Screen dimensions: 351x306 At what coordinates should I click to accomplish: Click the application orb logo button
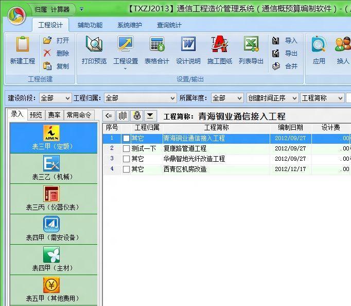pyautogui.click(x=17, y=15)
